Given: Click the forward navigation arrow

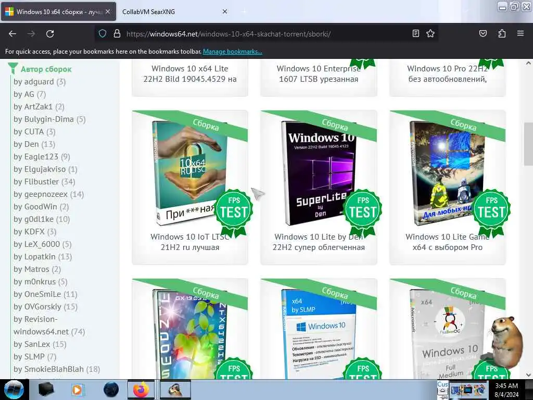Looking at the screenshot, I should pyautogui.click(x=31, y=34).
